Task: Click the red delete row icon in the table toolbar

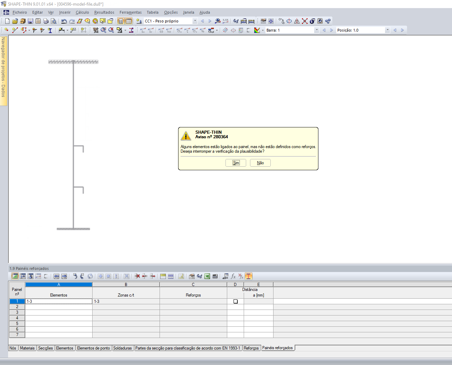Action: [x=137, y=276]
